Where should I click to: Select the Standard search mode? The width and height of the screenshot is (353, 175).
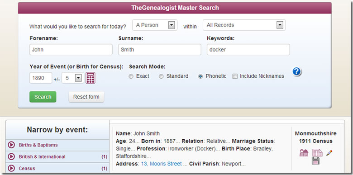[161, 76]
